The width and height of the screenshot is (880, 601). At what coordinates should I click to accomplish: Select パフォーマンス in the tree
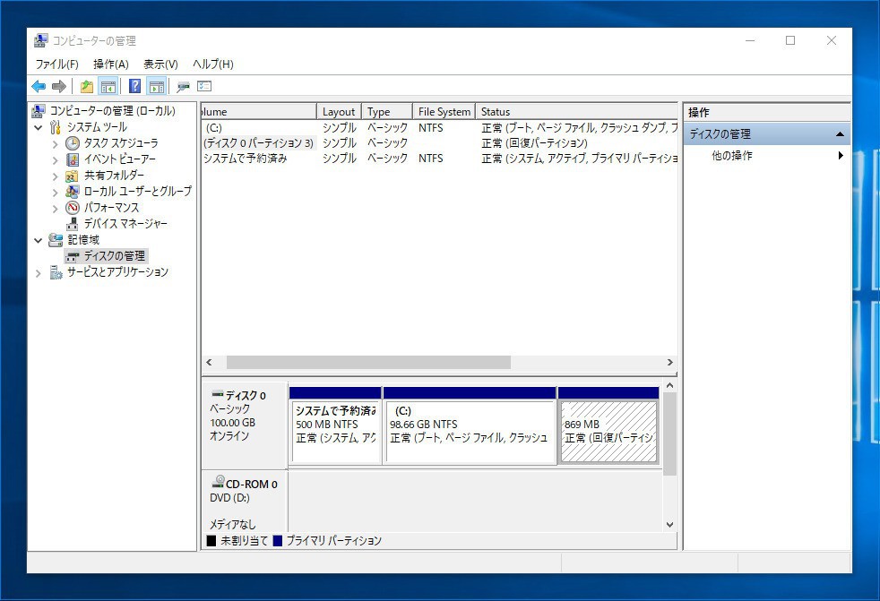coord(111,208)
